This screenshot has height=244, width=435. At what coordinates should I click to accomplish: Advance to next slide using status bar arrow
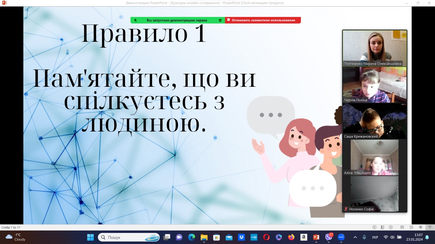[x=391, y=227]
